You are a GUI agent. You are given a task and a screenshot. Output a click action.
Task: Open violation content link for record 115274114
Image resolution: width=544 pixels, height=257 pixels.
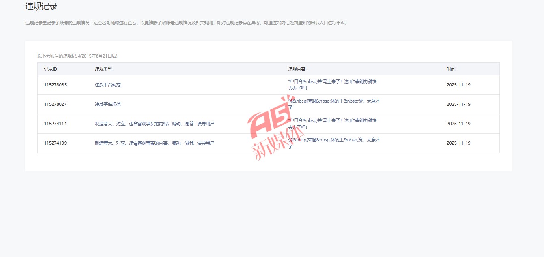tap(332, 123)
